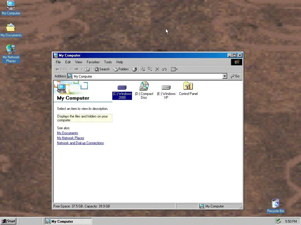Click the Move To toolbar icon

pos(143,69)
